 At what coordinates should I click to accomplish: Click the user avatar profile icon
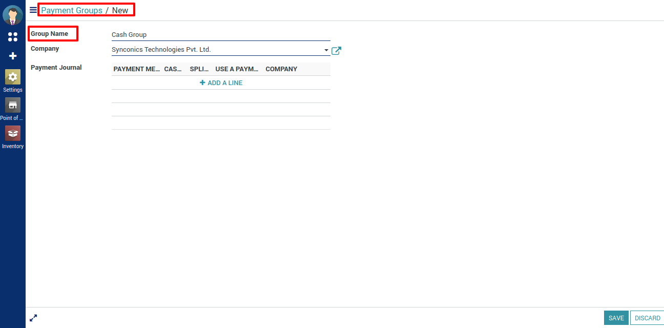[x=12, y=15]
